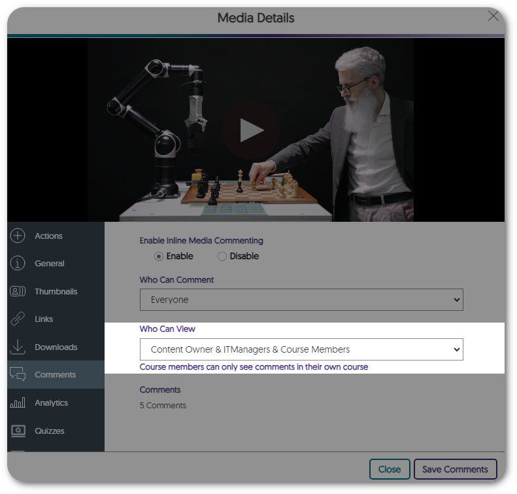
Task: Click the Thumbnails icon in sidebar
Action: click(x=18, y=291)
